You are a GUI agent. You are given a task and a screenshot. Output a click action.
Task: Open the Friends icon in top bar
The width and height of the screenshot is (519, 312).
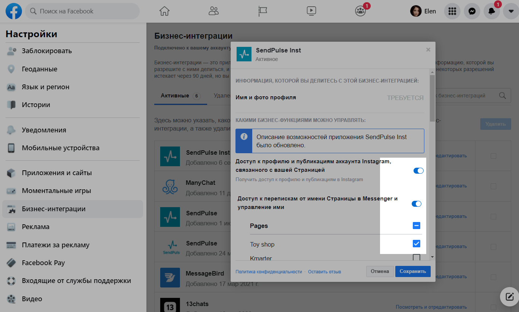click(x=213, y=11)
